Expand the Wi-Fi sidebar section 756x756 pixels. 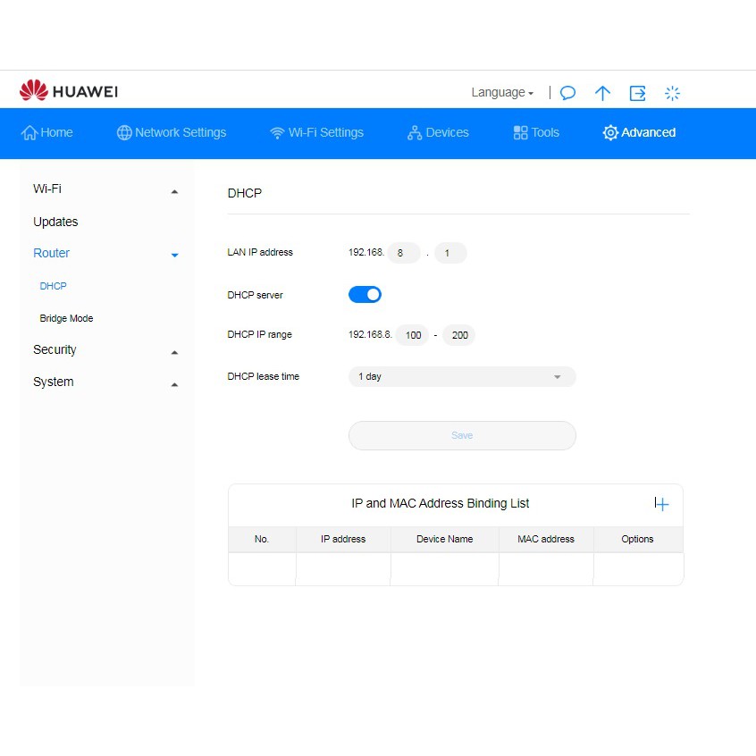[x=174, y=190]
